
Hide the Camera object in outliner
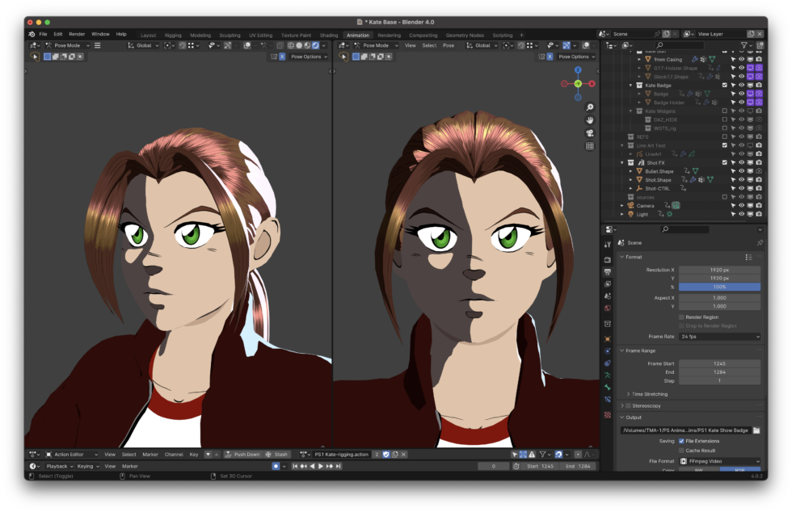click(741, 205)
